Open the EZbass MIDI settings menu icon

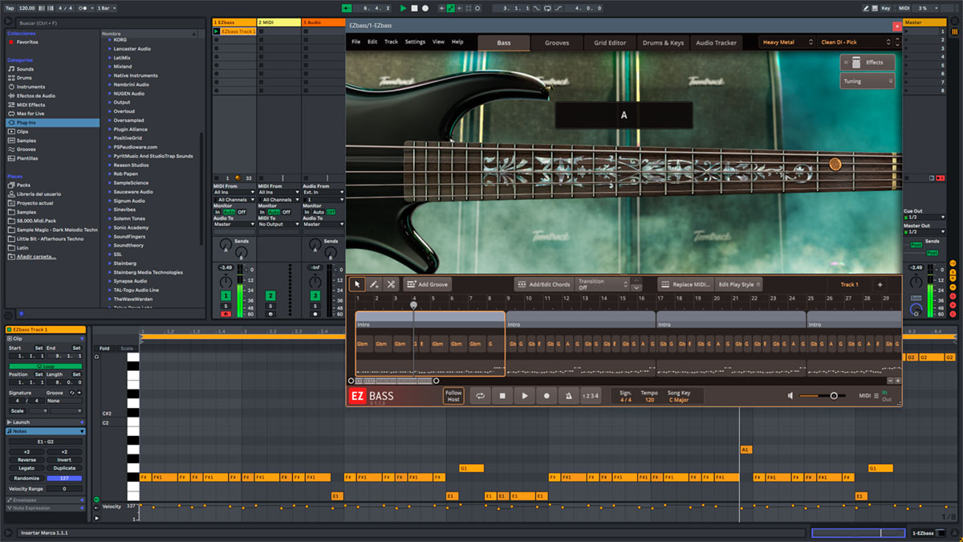point(876,396)
